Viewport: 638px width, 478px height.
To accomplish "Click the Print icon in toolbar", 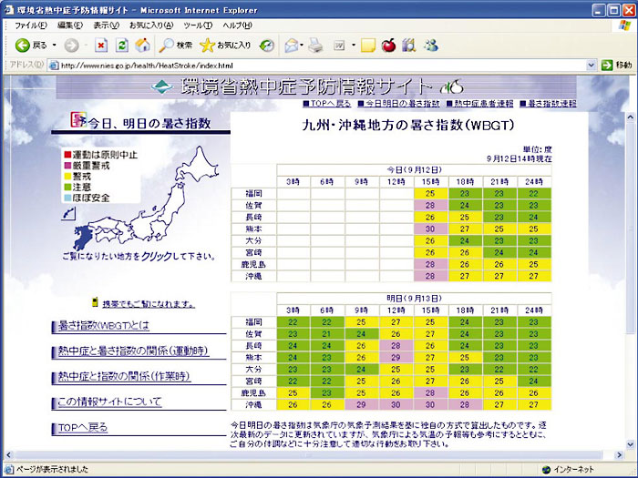I will 315,45.
